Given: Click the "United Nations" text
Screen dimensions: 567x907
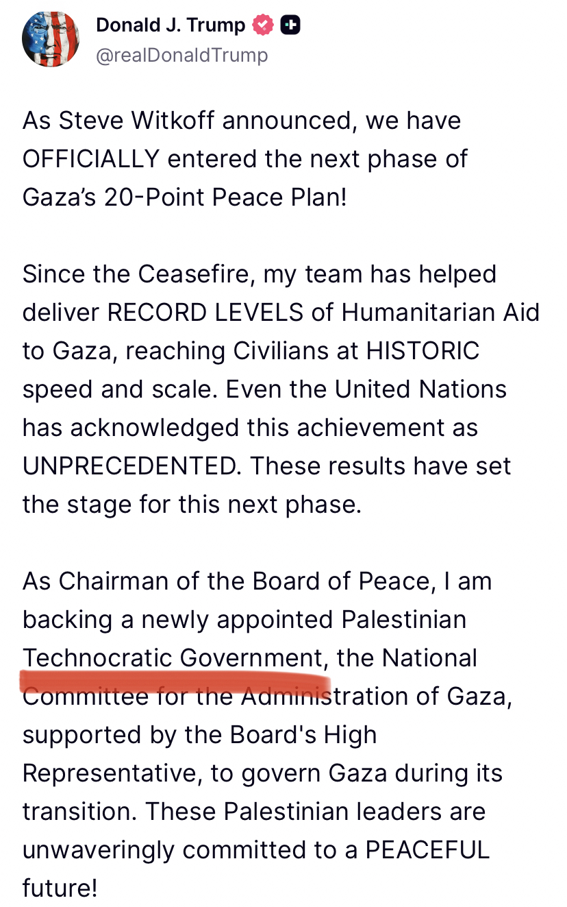Looking at the screenshot, I should 420,389.
